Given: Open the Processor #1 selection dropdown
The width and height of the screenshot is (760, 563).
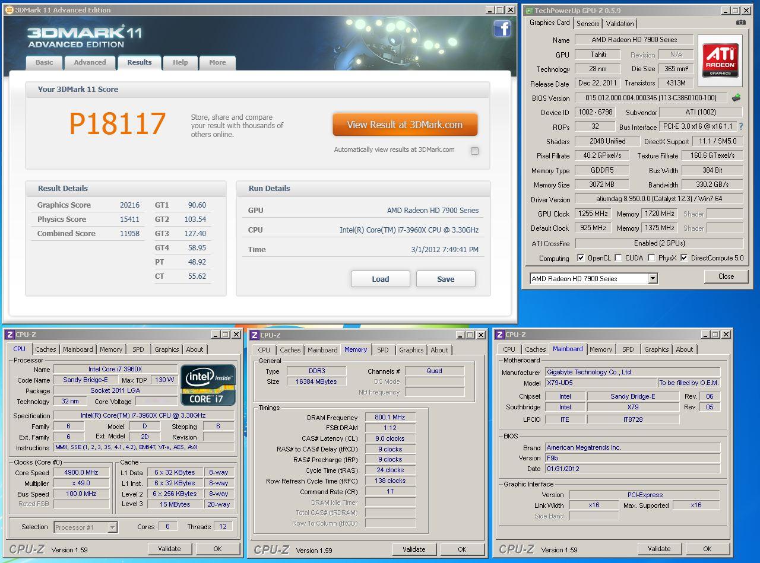Looking at the screenshot, I should (112, 527).
